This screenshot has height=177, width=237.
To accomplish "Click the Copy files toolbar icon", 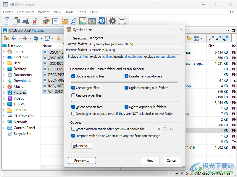I will pyautogui.click(x=7, y=21).
